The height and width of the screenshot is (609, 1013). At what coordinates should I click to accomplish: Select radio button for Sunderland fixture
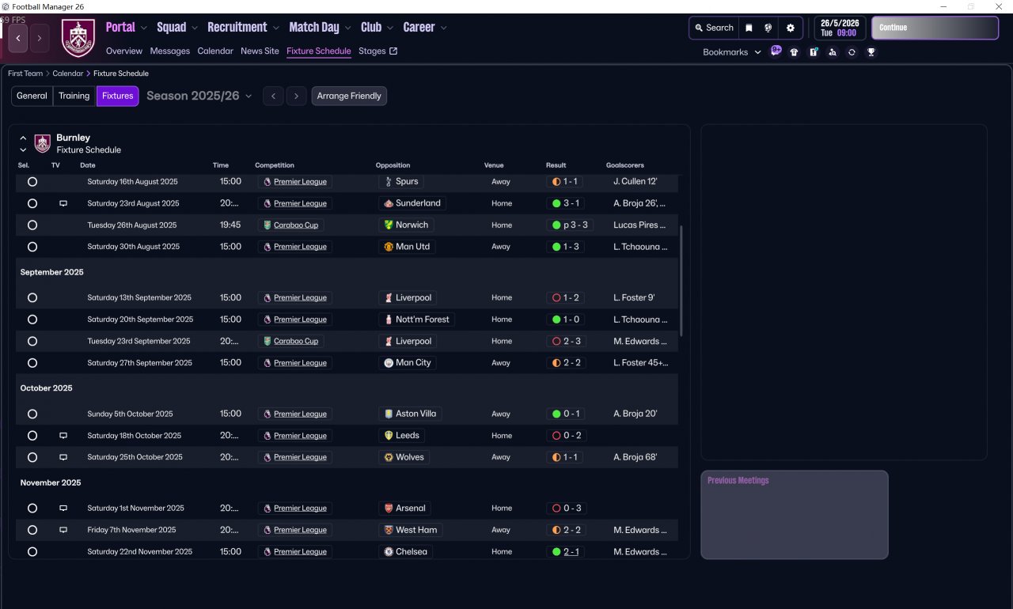32,203
